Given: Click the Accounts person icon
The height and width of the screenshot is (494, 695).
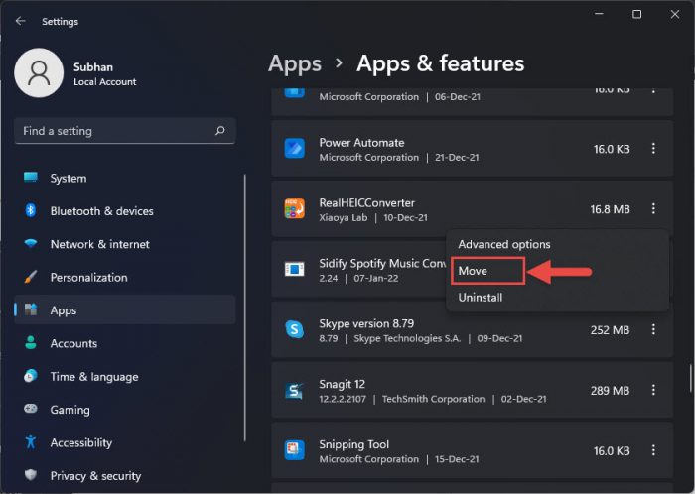Looking at the screenshot, I should 31,343.
